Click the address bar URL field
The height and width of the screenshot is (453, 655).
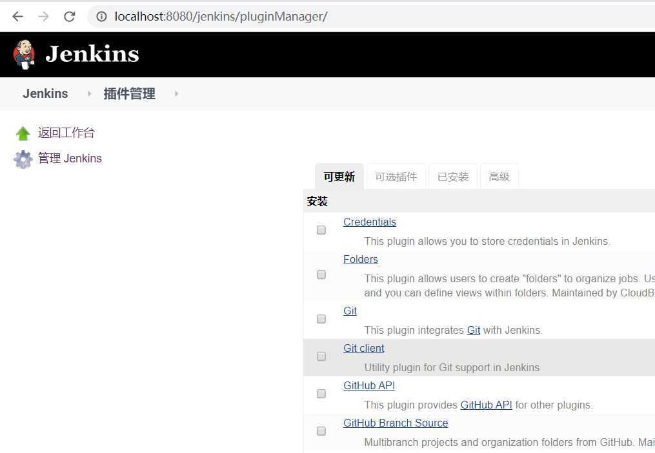pyautogui.click(x=372, y=17)
